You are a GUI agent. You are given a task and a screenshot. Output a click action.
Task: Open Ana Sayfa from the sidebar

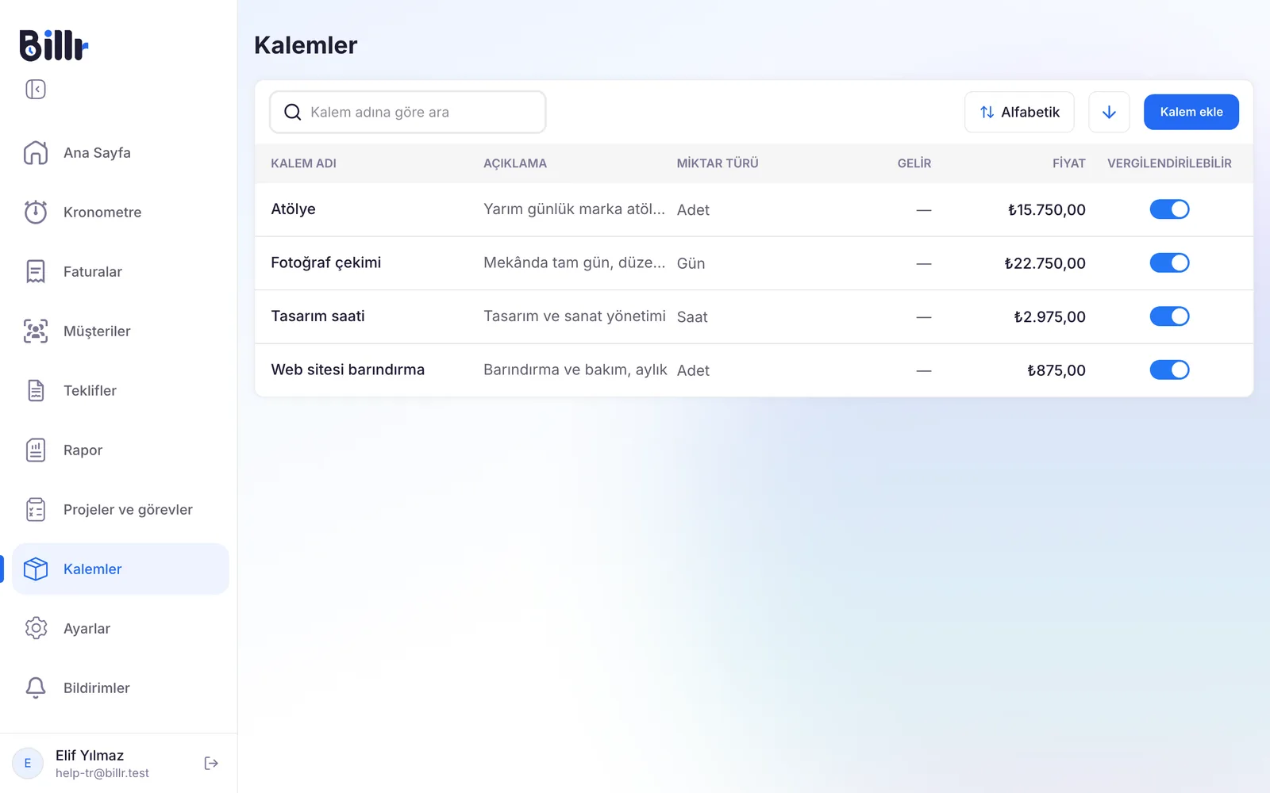click(x=121, y=152)
